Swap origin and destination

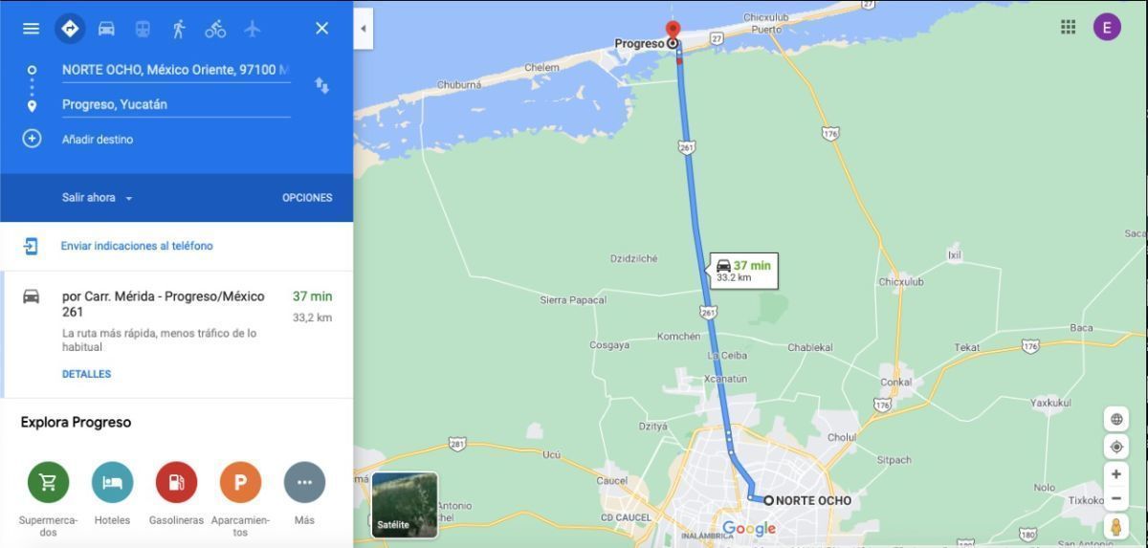(x=322, y=85)
